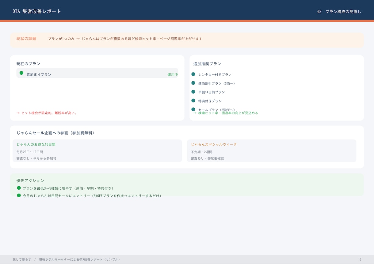Image resolution: width=374 pixels, height=264 pixels.
Task: Click the footer text "旅して暮らす"
Action: 22,259
